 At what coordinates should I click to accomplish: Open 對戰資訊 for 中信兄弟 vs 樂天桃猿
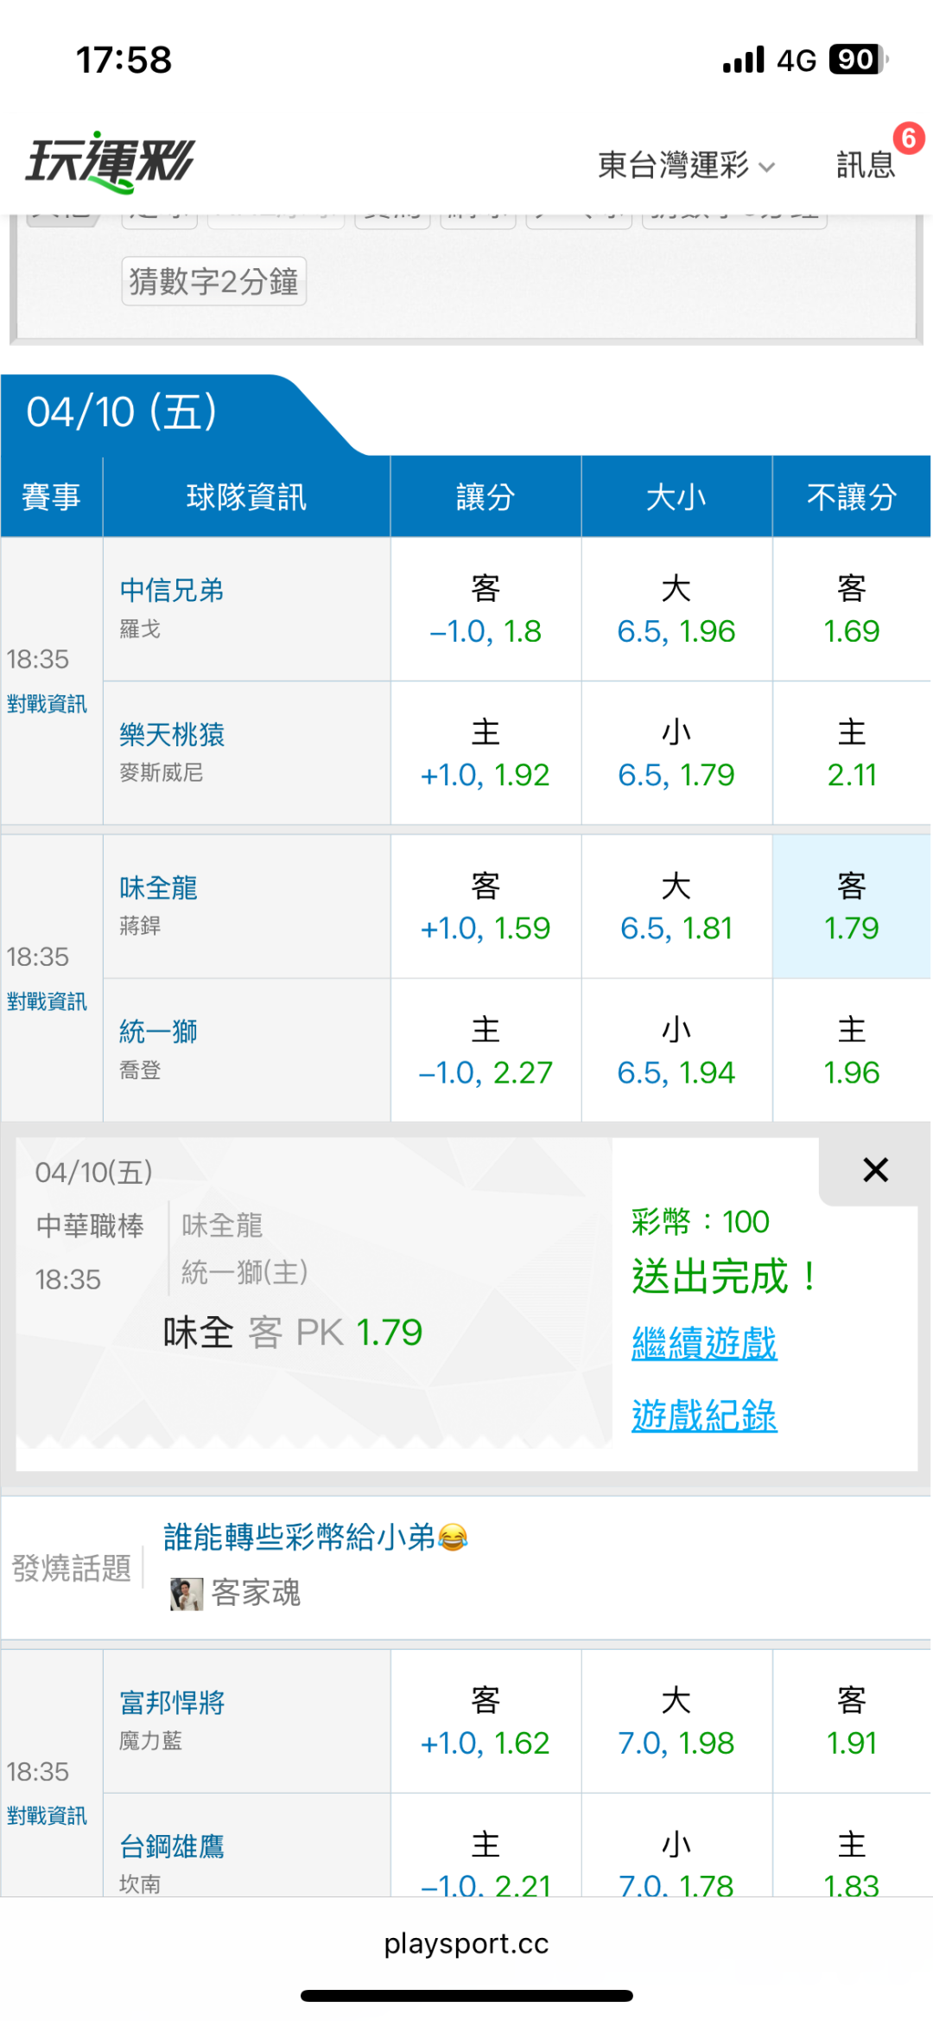pyautogui.click(x=48, y=704)
